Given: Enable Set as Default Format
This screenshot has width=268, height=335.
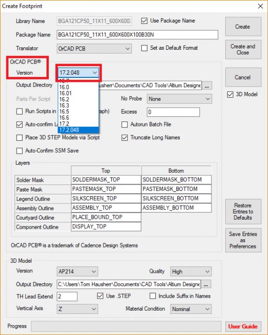Looking at the screenshot, I should click(144, 48).
